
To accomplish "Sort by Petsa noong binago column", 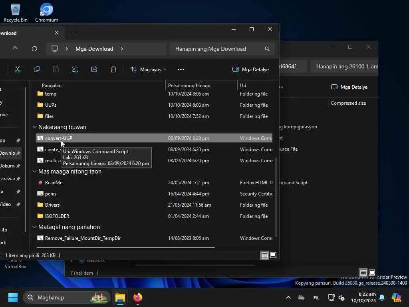I will [x=189, y=86].
